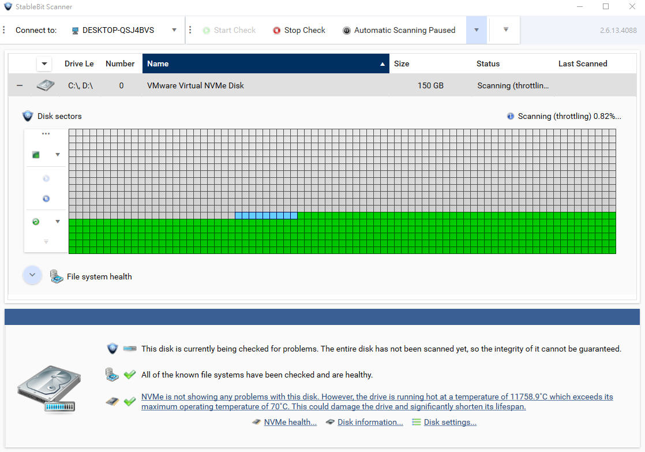Open dropdown arrow next to Automatic Scanning Paused
This screenshot has width=645, height=452.
pos(477,30)
